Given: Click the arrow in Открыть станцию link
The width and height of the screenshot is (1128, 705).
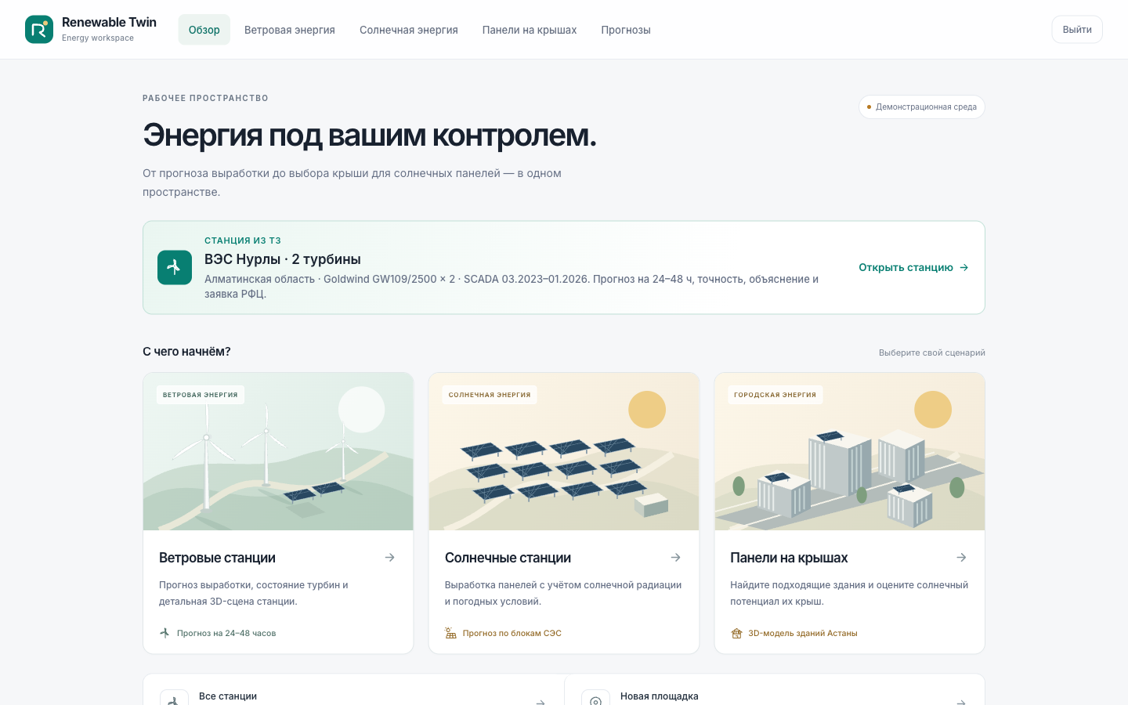Looking at the screenshot, I should (964, 267).
